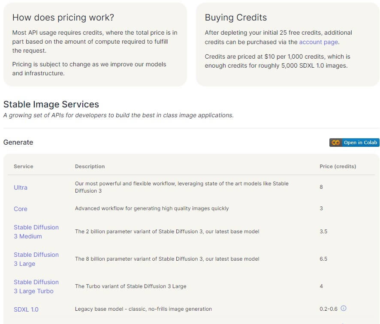The image size is (380, 324).
Task: Open Stable Diffusion 3 Large Turbo link
Action: (36, 286)
